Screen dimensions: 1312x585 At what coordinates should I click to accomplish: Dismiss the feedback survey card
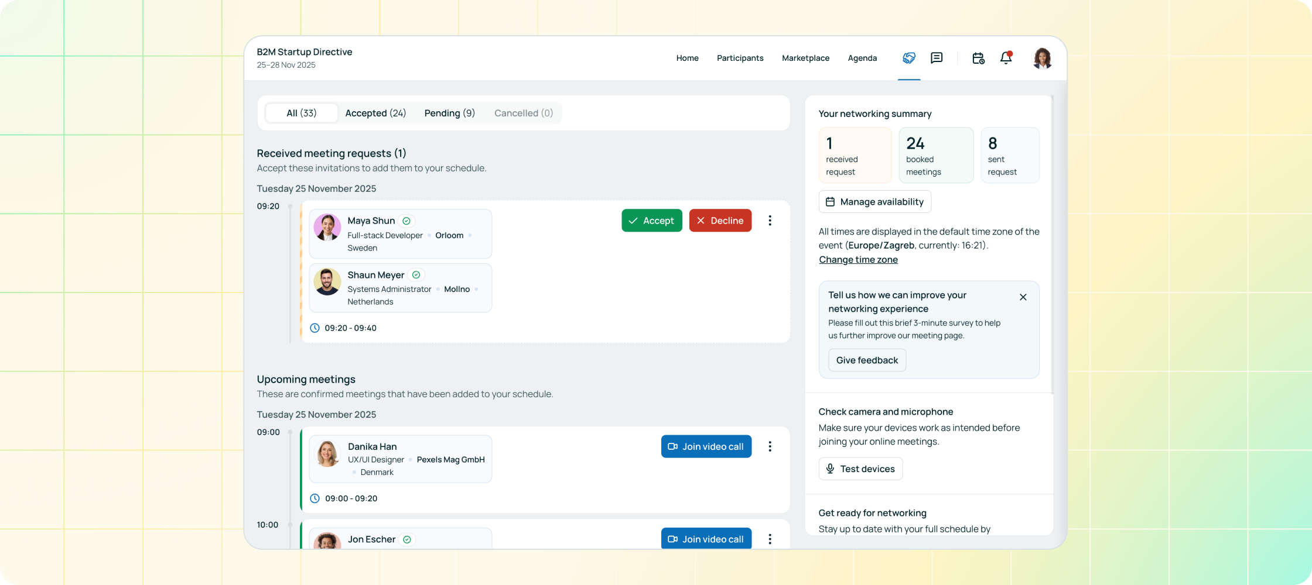1023,297
